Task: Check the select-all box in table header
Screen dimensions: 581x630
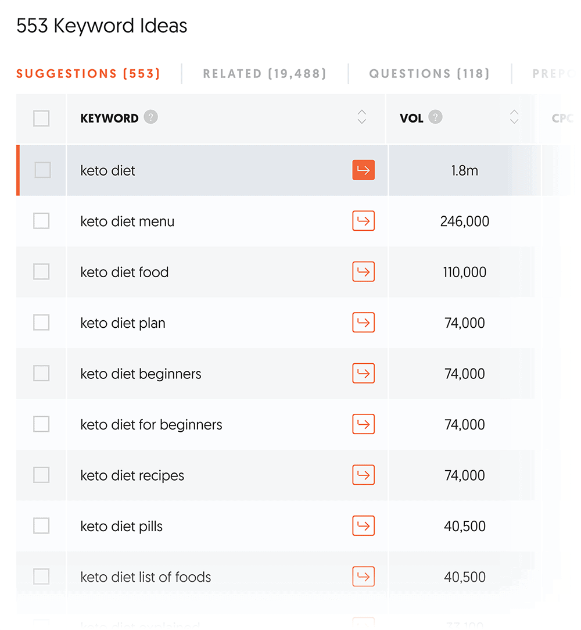Action: [41, 118]
